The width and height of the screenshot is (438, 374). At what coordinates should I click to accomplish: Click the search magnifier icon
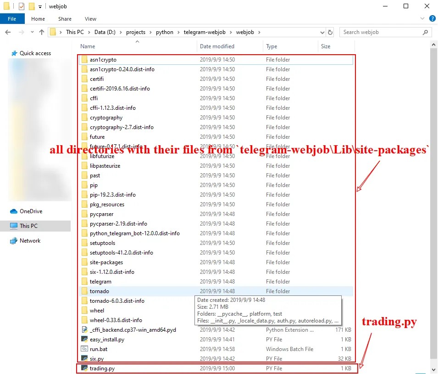tap(425, 32)
